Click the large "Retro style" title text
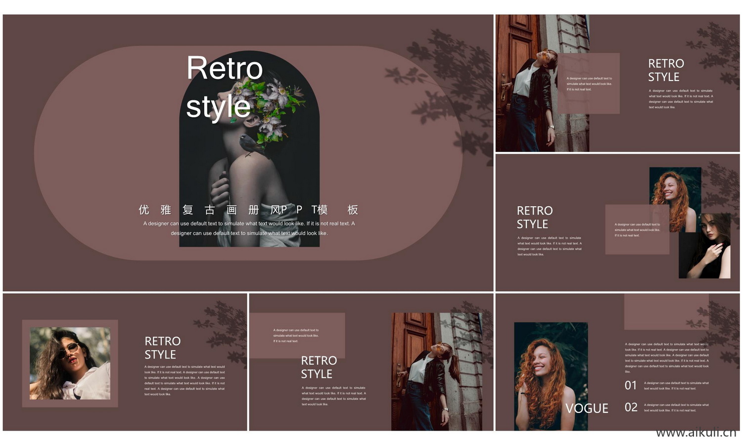 click(x=224, y=87)
